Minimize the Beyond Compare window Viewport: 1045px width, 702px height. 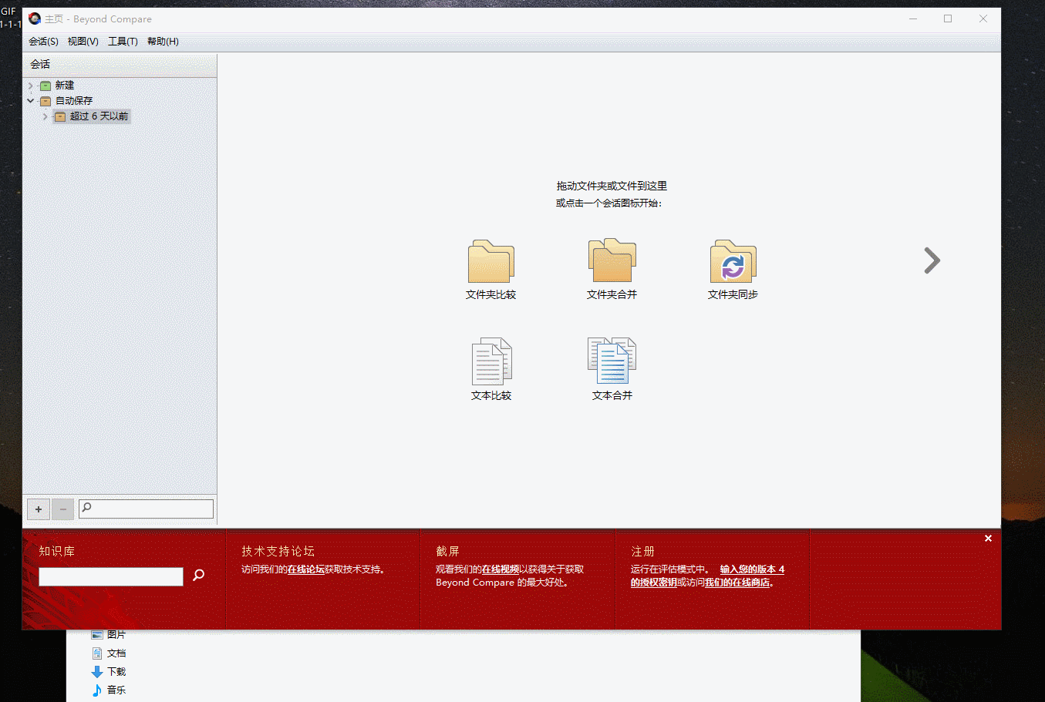[x=913, y=18]
